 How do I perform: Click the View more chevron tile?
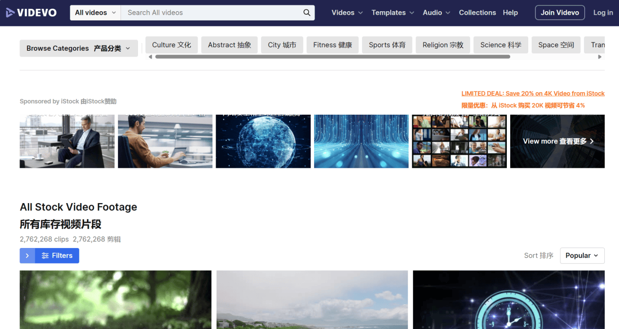(557, 141)
